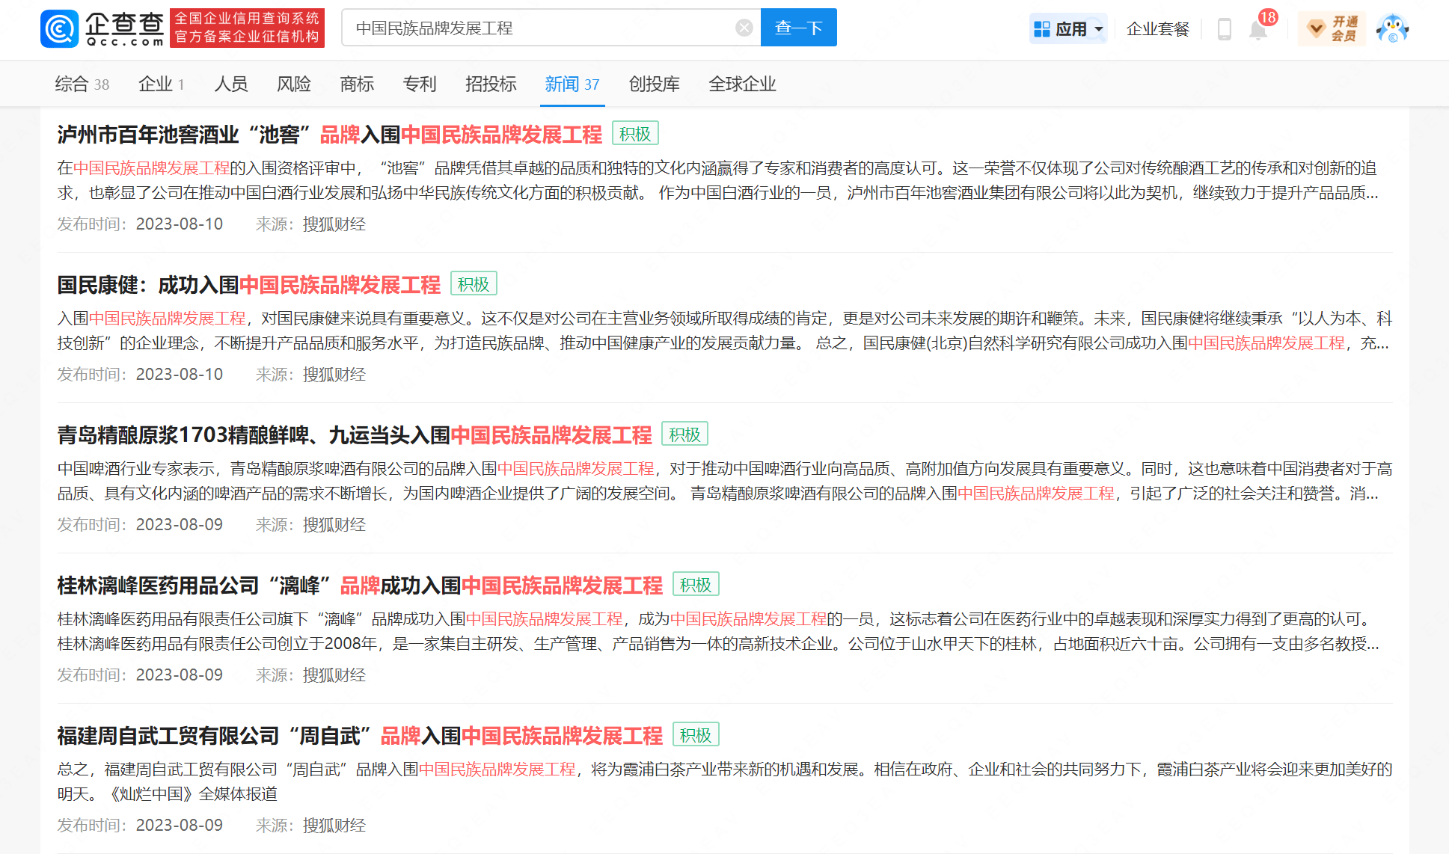
Task: Click the 开通会员 VIP badge icon
Action: tap(1331, 29)
